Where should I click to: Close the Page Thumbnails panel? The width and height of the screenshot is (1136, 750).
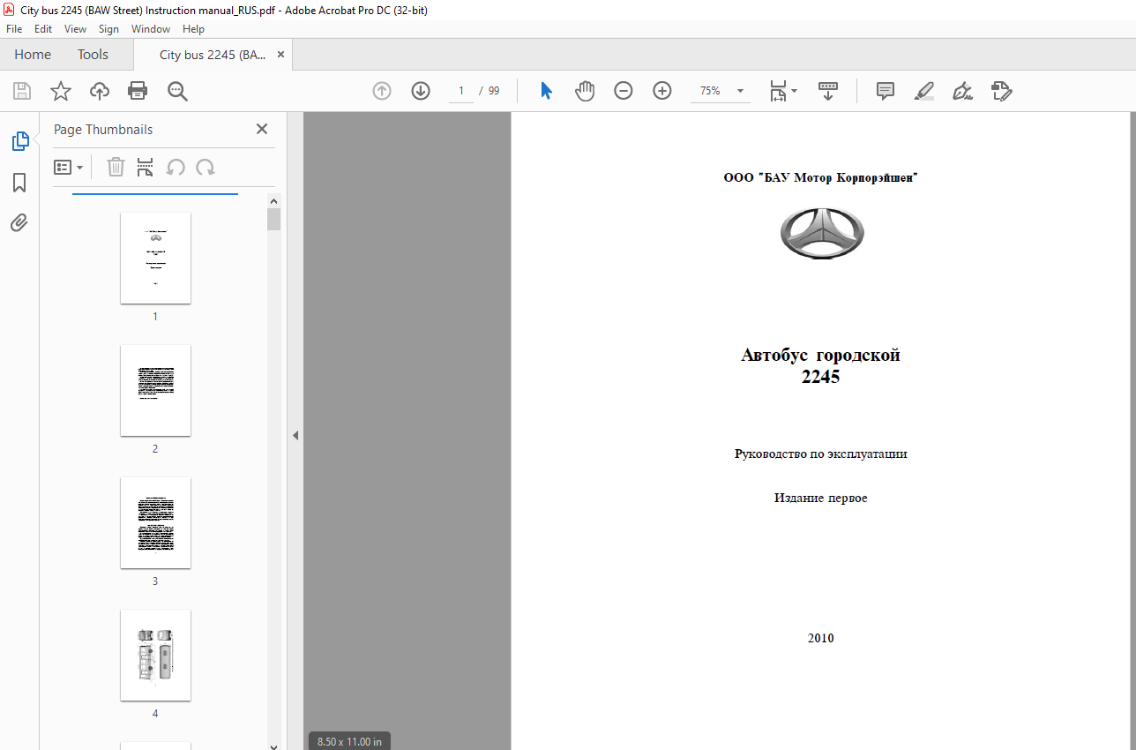262,129
